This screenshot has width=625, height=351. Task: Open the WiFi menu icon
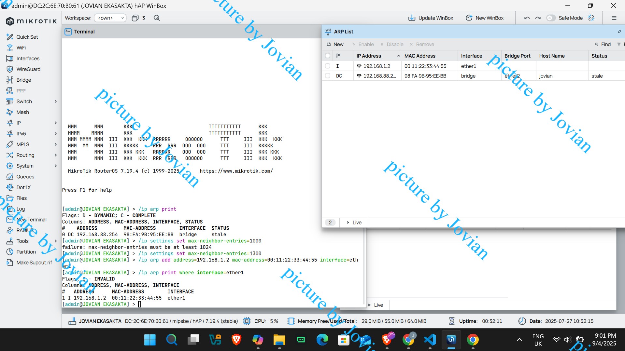pyautogui.click(x=10, y=47)
